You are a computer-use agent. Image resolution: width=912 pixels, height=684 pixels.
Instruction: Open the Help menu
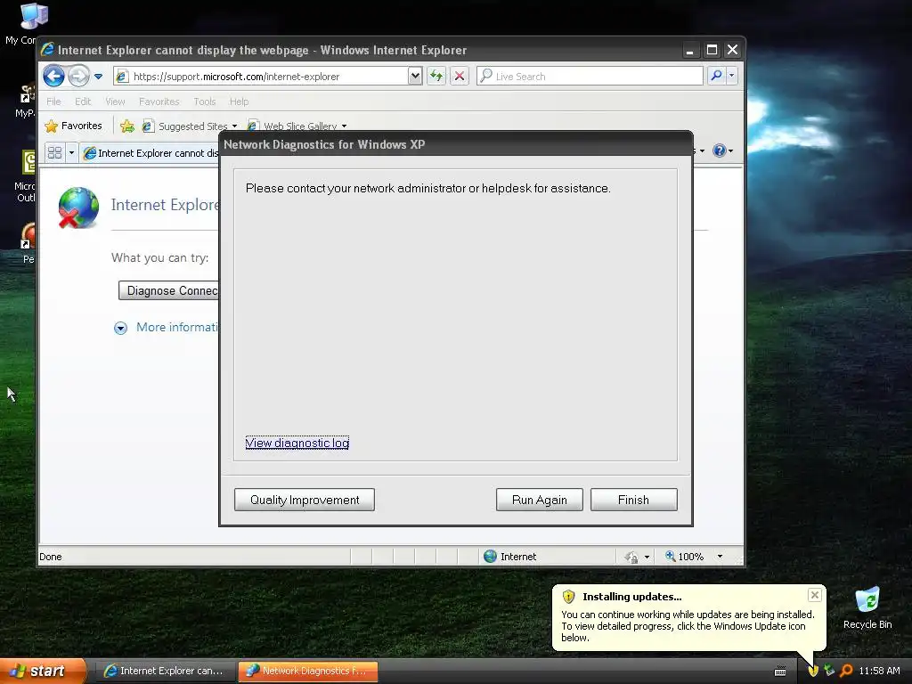tap(239, 102)
